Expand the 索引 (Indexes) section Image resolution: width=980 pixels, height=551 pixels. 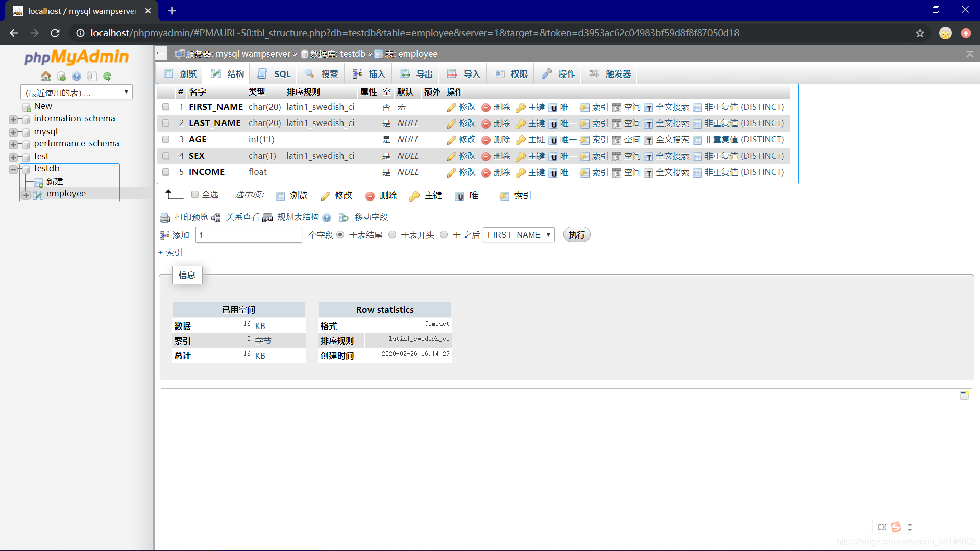(169, 252)
